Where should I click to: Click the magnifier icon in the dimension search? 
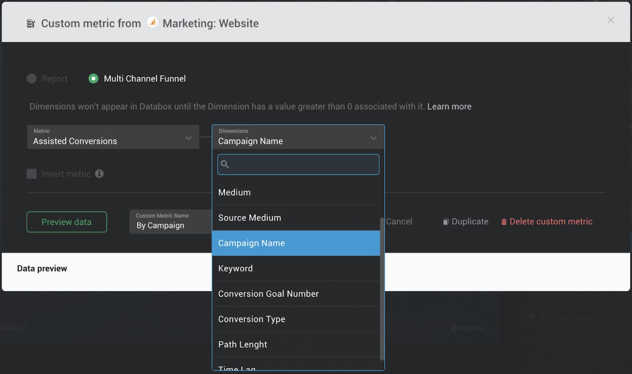coord(225,164)
